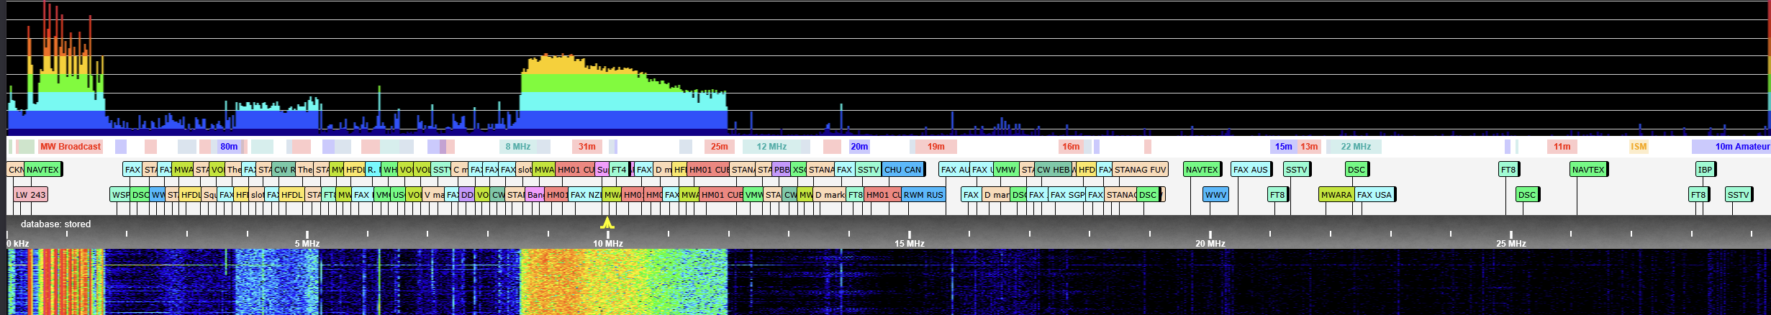Jump to the MW Broadcast band
Screen dimensions: 1771x315
71,147
